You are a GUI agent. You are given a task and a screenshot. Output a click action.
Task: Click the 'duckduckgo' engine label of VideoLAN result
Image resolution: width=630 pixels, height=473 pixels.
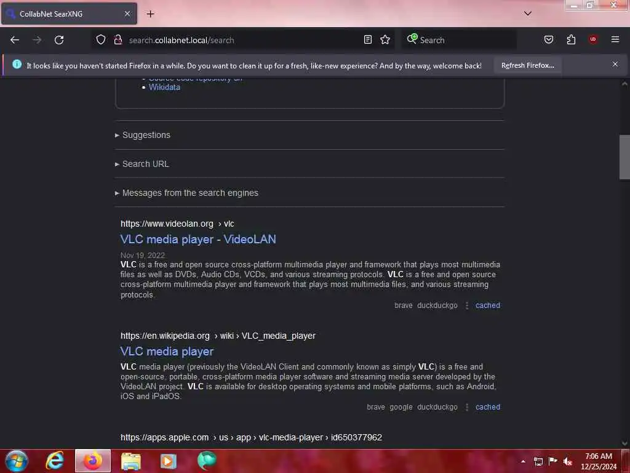coord(437,305)
